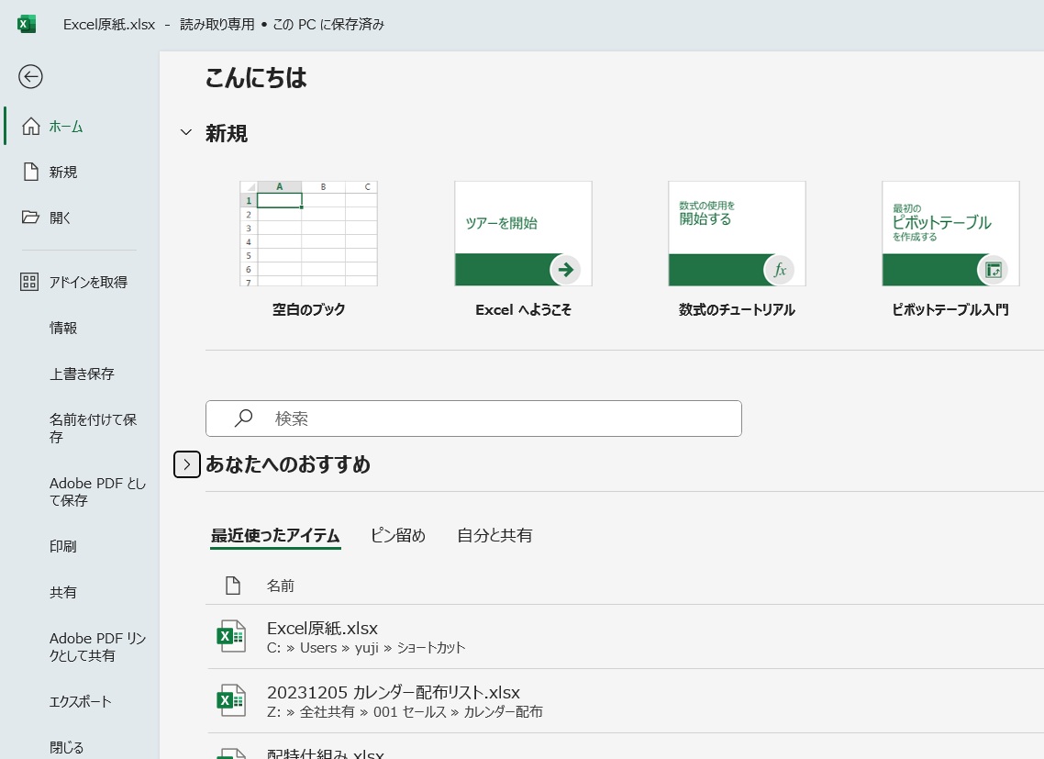The image size is (1044, 759).
Task: Expand the あなたへのおすすめ section
Action: point(187,464)
